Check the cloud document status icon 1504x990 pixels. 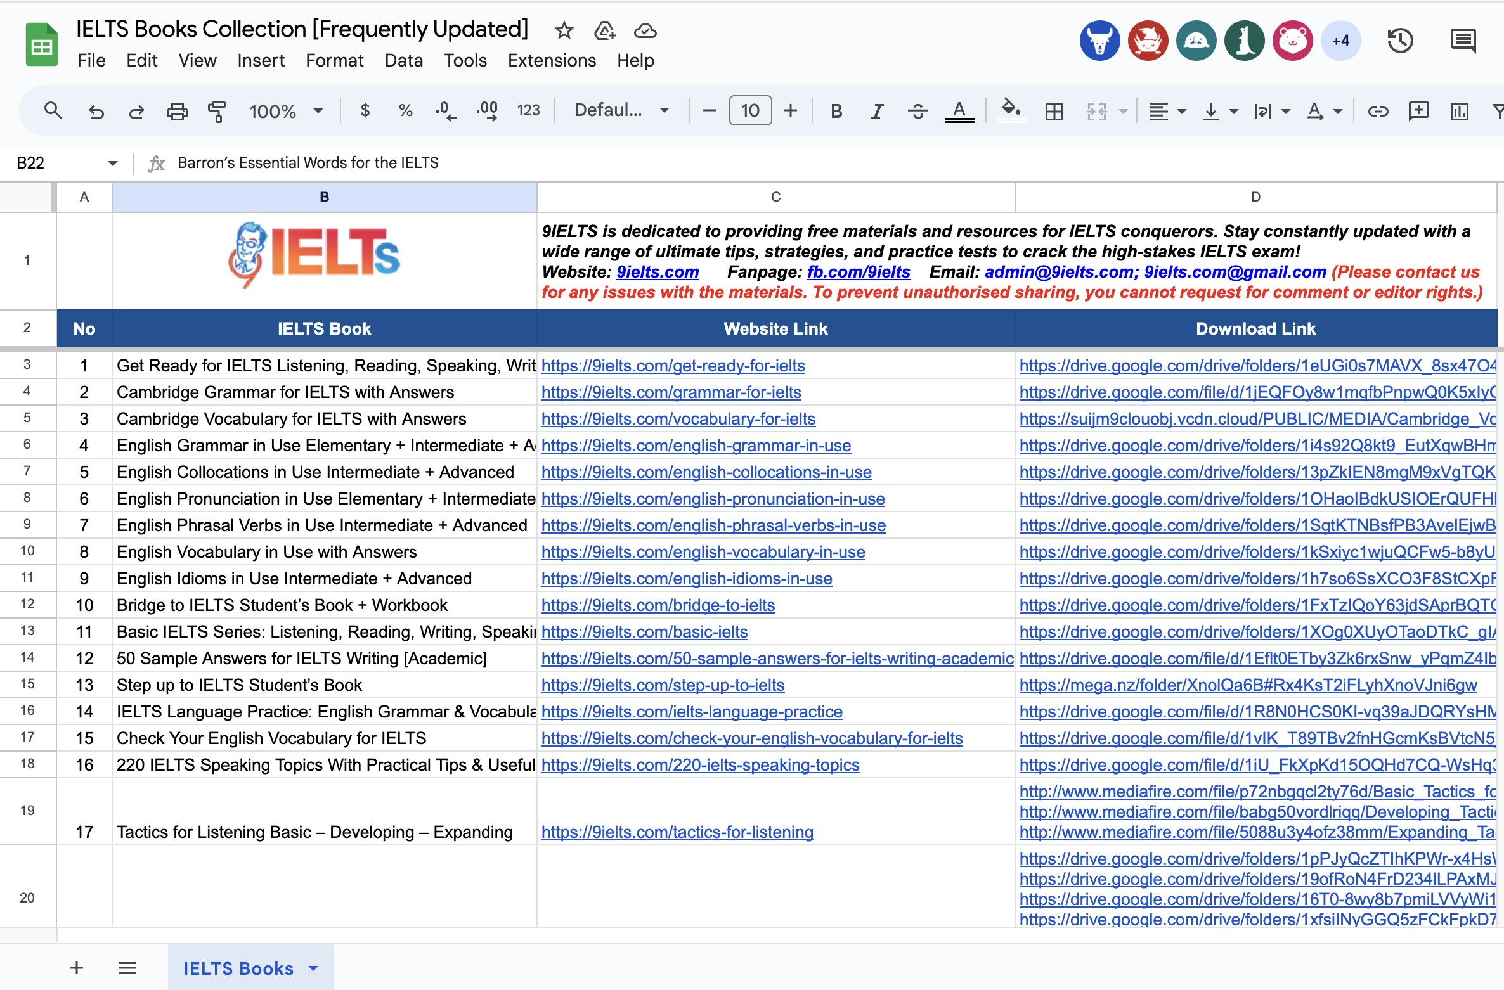click(x=645, y=30)
